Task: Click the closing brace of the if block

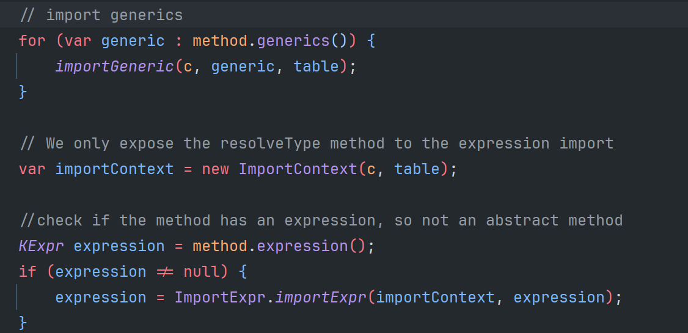Action: [x=23, y=321]
